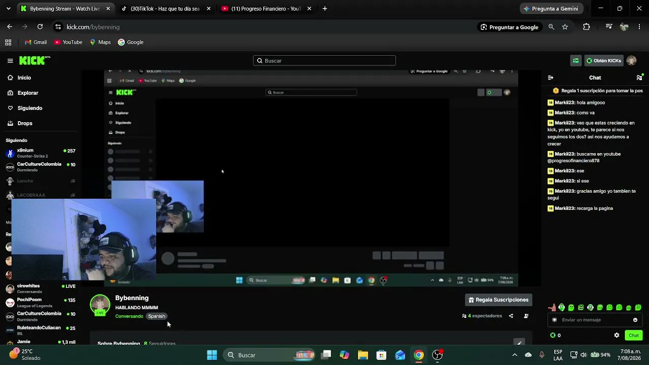This screenshot has width=649, height=365.
Task: Open Copilot from the taskbar
Action: [344, 355]
